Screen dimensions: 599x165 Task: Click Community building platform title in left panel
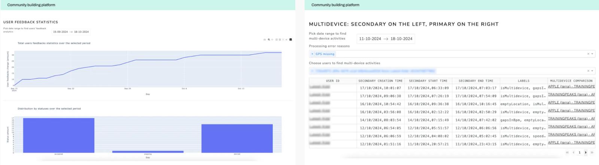pyautogui.click(x=31, y=5)
